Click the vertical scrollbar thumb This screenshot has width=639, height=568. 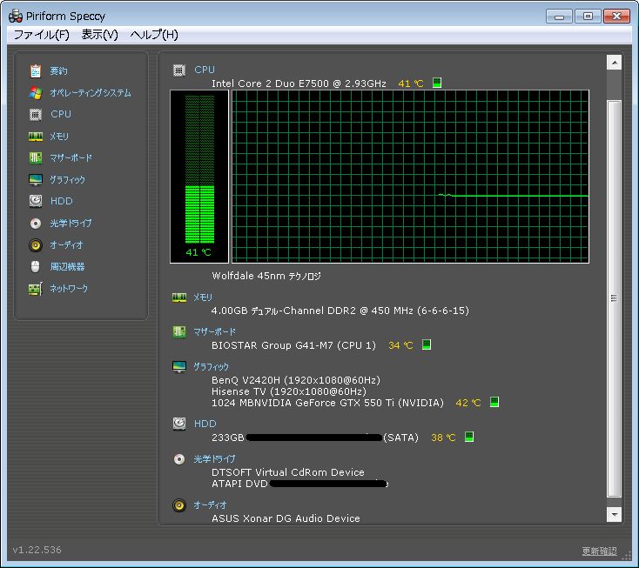(x=614, y=299)
